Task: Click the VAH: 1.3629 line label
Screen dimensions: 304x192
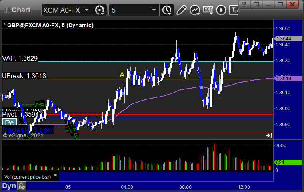Action: pyautogui.click(x=20, y=58)
